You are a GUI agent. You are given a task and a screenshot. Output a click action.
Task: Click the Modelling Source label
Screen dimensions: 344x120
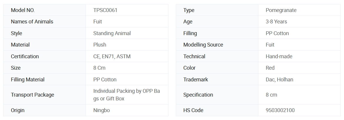coord(203,45)
